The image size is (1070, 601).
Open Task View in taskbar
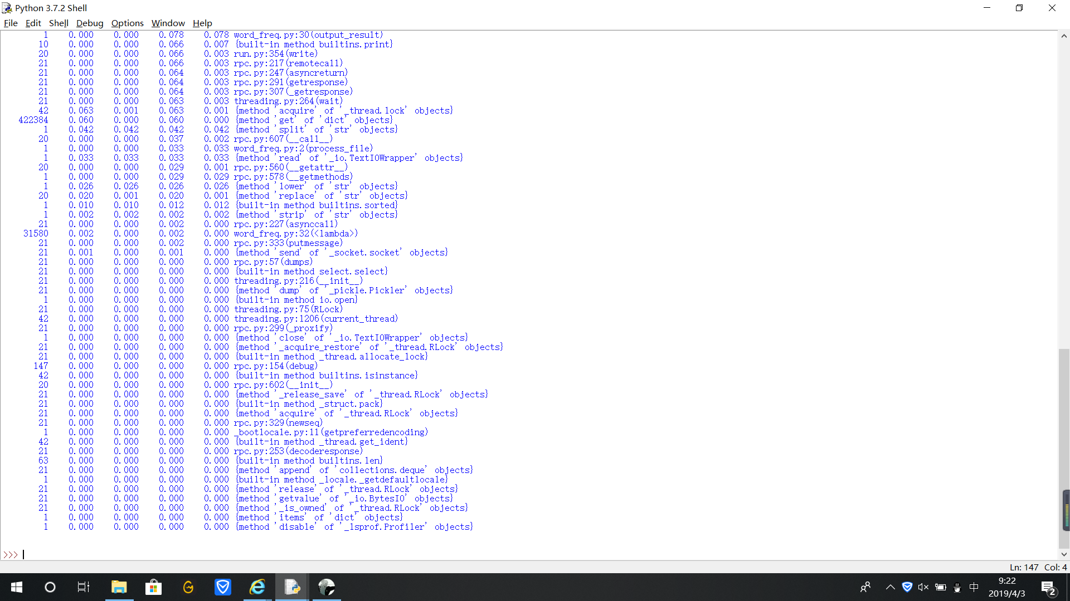84,587
